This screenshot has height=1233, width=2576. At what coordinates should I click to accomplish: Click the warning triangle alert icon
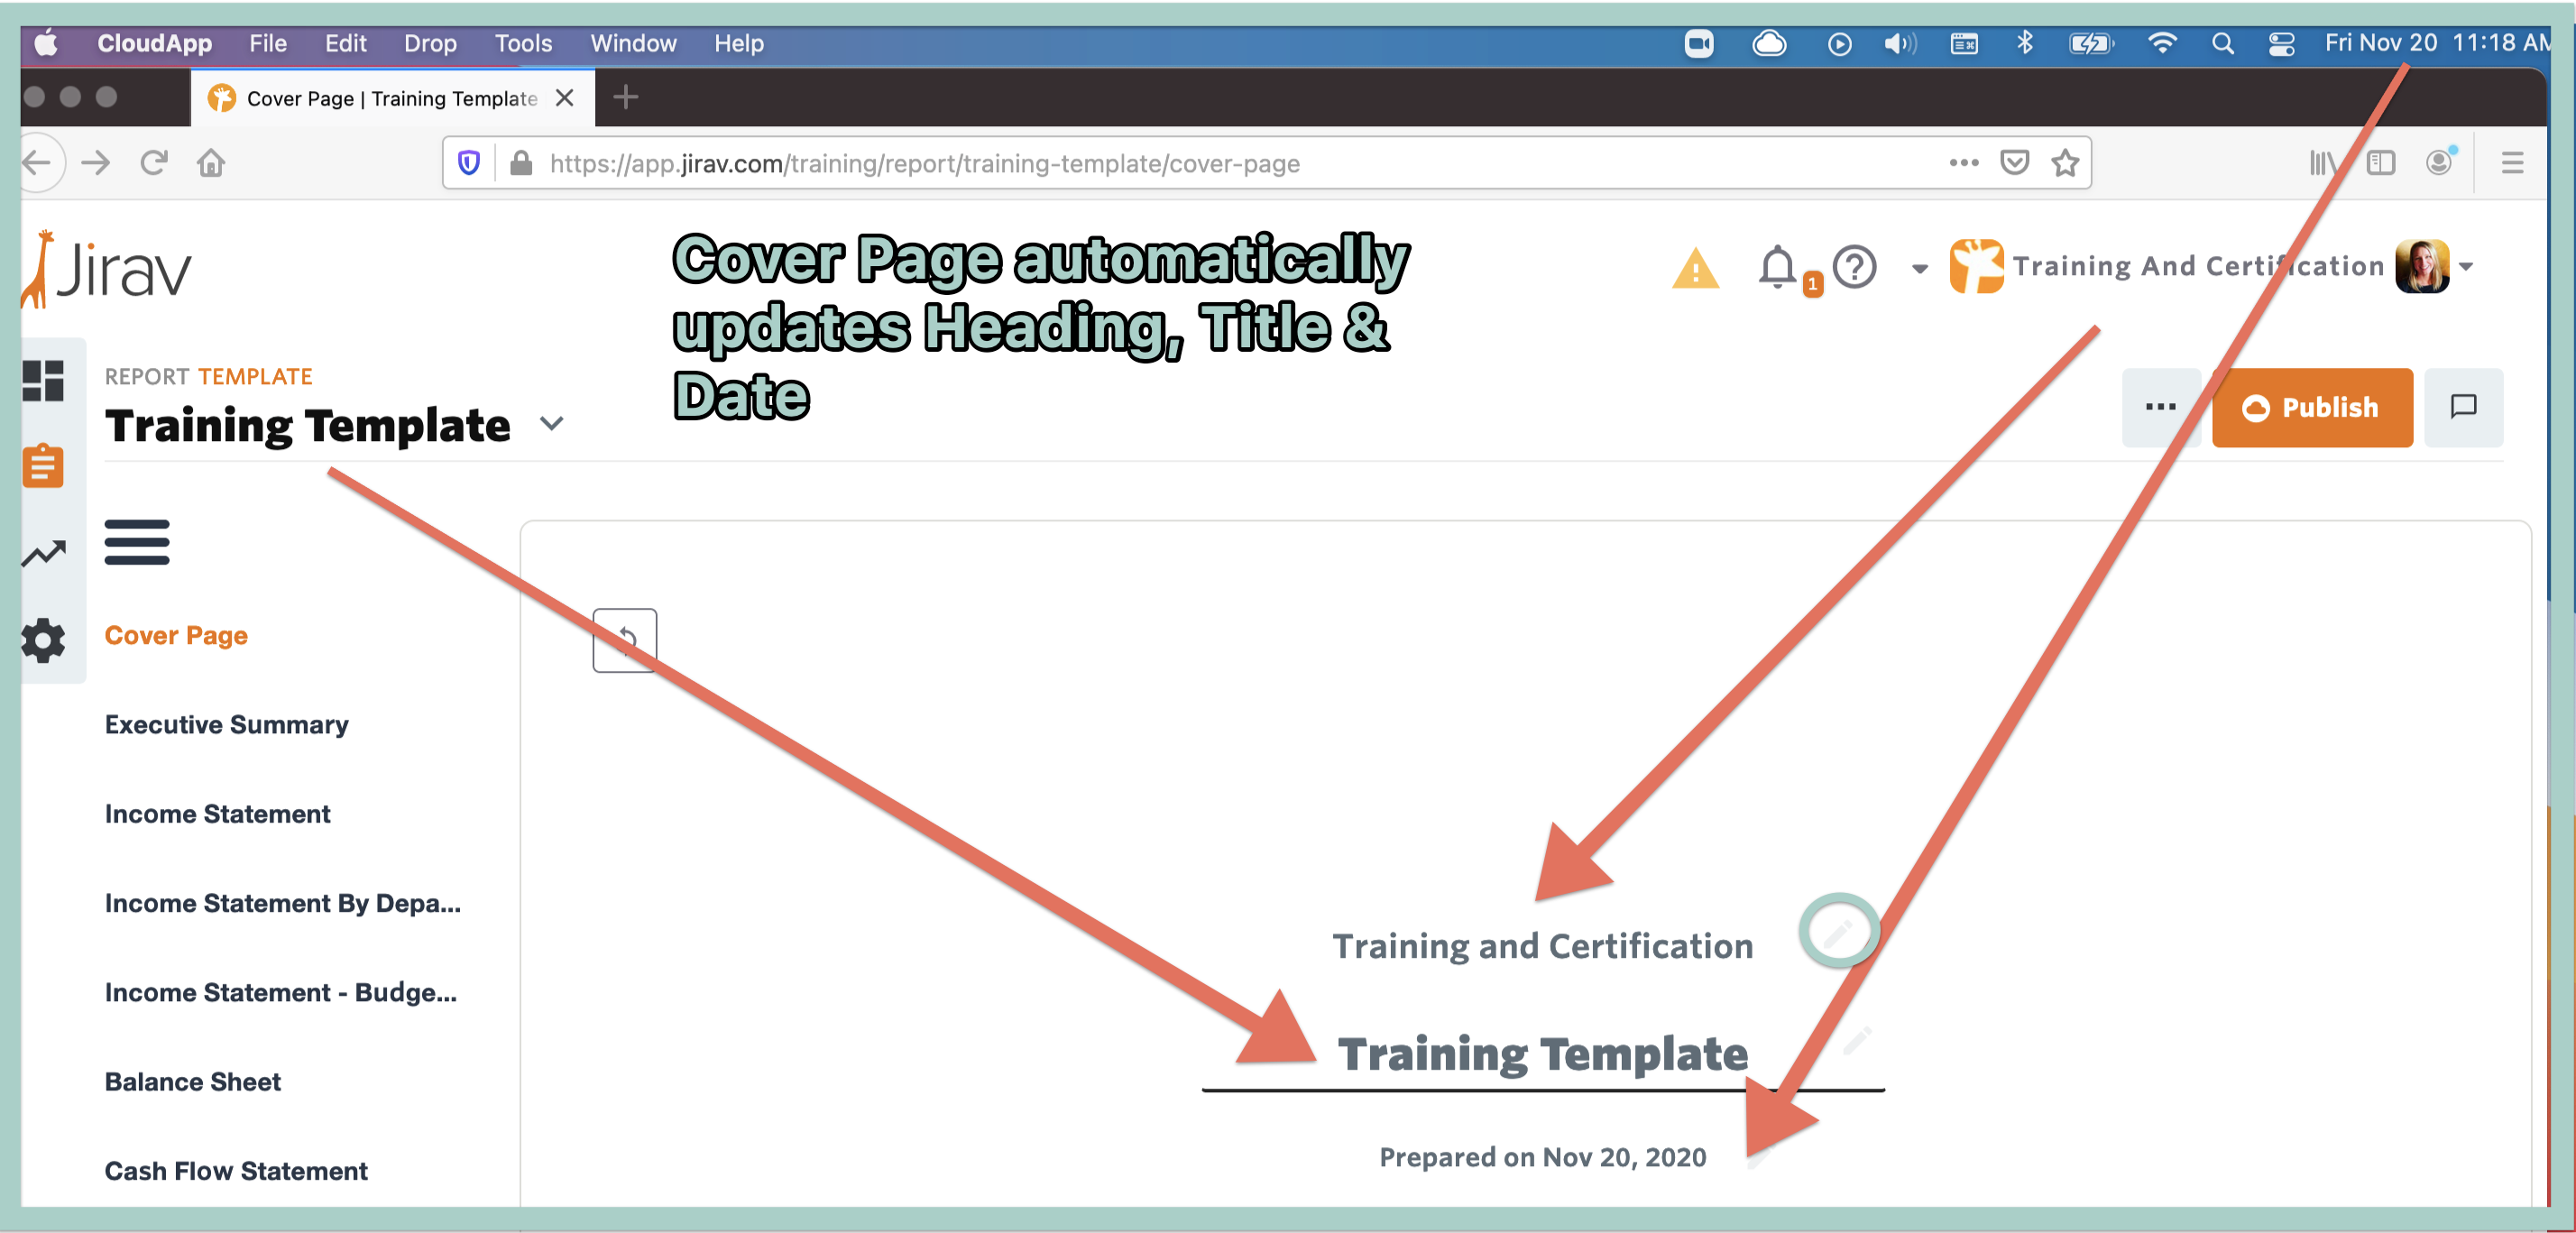1695,268
